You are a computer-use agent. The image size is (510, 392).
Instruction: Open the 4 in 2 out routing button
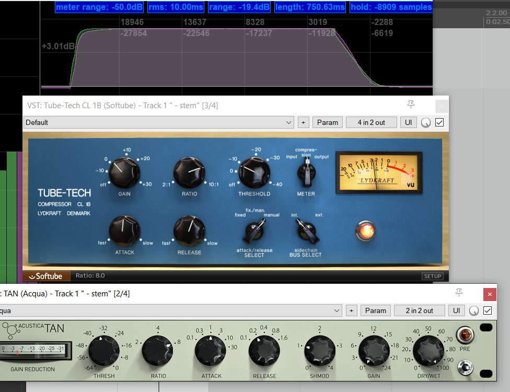coord(371,123)
